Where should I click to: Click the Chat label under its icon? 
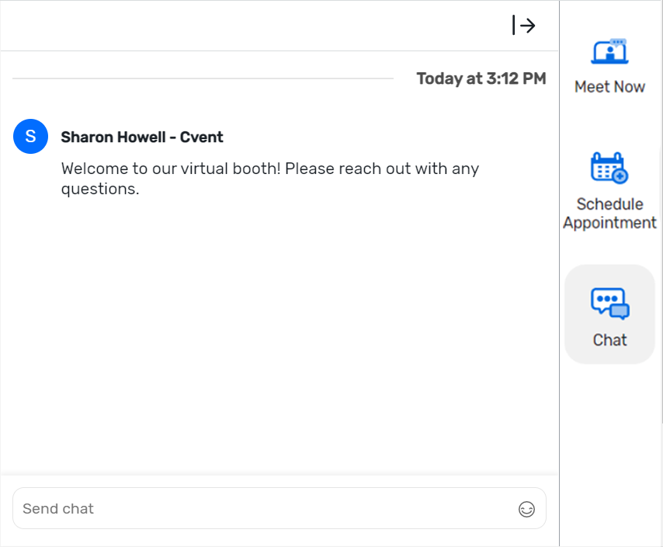609,340
